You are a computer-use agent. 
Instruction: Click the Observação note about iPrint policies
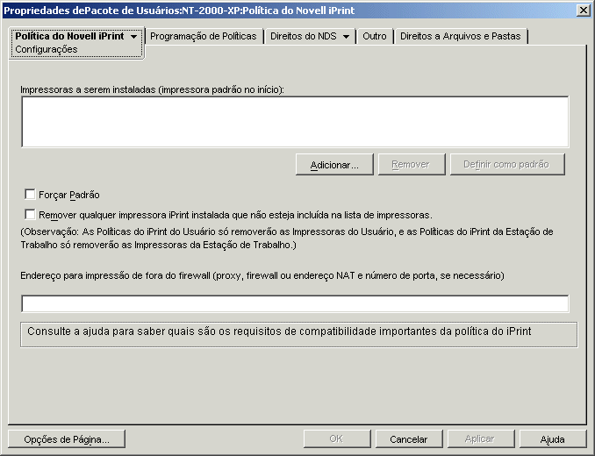pos(287,238)
